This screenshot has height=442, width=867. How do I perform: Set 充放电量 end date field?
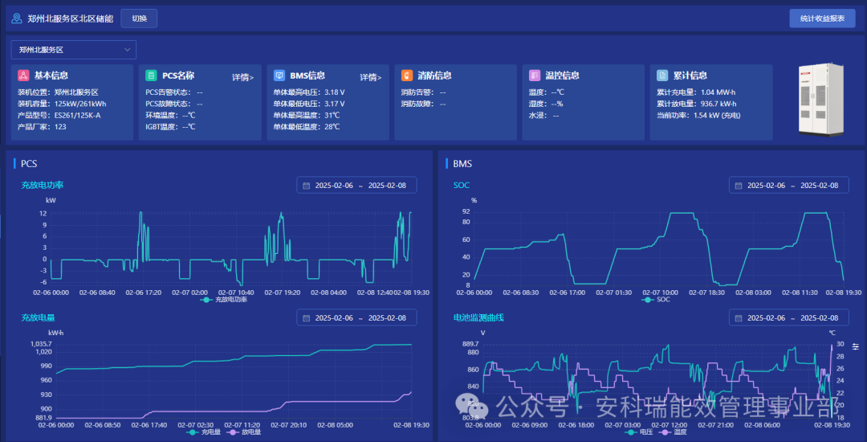[387, 318]
